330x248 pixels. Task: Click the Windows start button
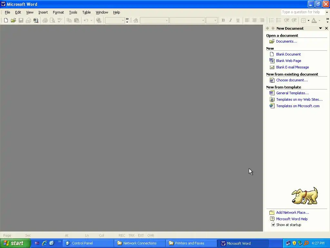[x=15, y=243]
